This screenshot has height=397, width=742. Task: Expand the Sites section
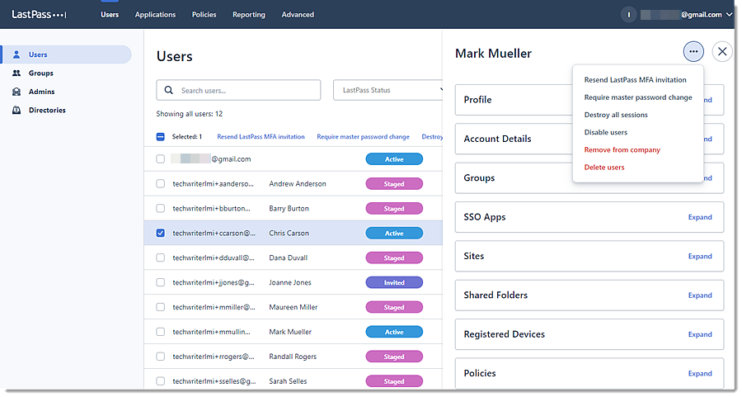(700, 257)
